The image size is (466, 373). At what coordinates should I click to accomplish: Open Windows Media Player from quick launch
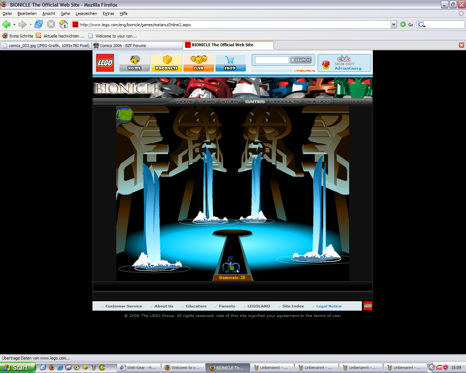[77, 368]
